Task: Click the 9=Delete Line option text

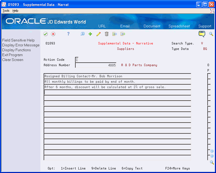Action: (104, 168)
